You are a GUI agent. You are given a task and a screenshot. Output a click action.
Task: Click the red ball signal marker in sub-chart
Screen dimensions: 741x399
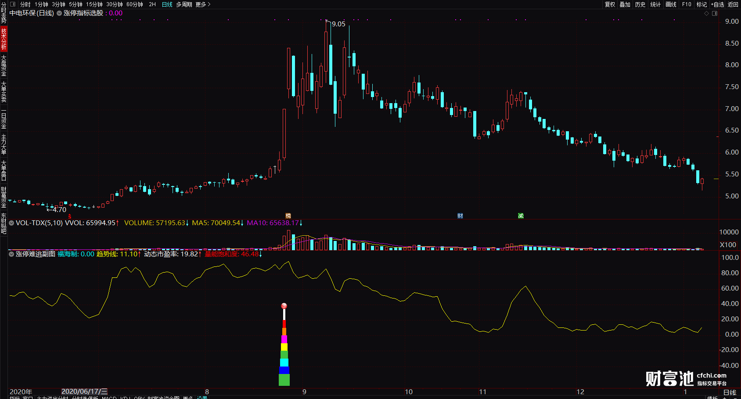284,306
